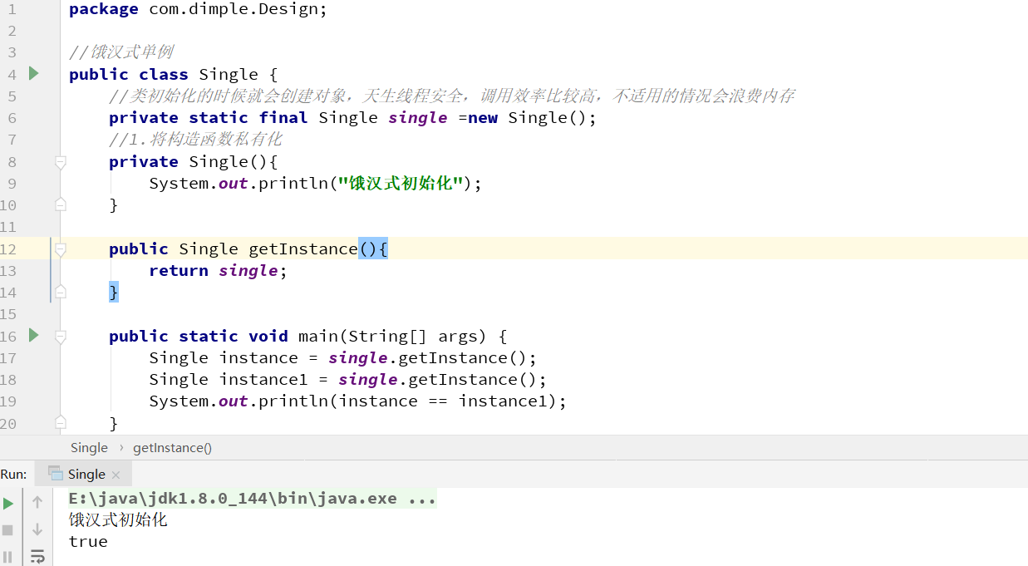Viewport: 1028px width, 566px height.
Task: Click up stack trace arrow in Run panel
Action: pos(37,502)
